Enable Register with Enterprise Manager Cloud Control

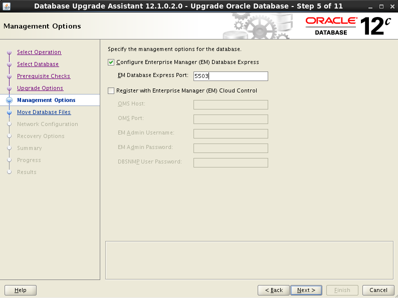[111, 90]
